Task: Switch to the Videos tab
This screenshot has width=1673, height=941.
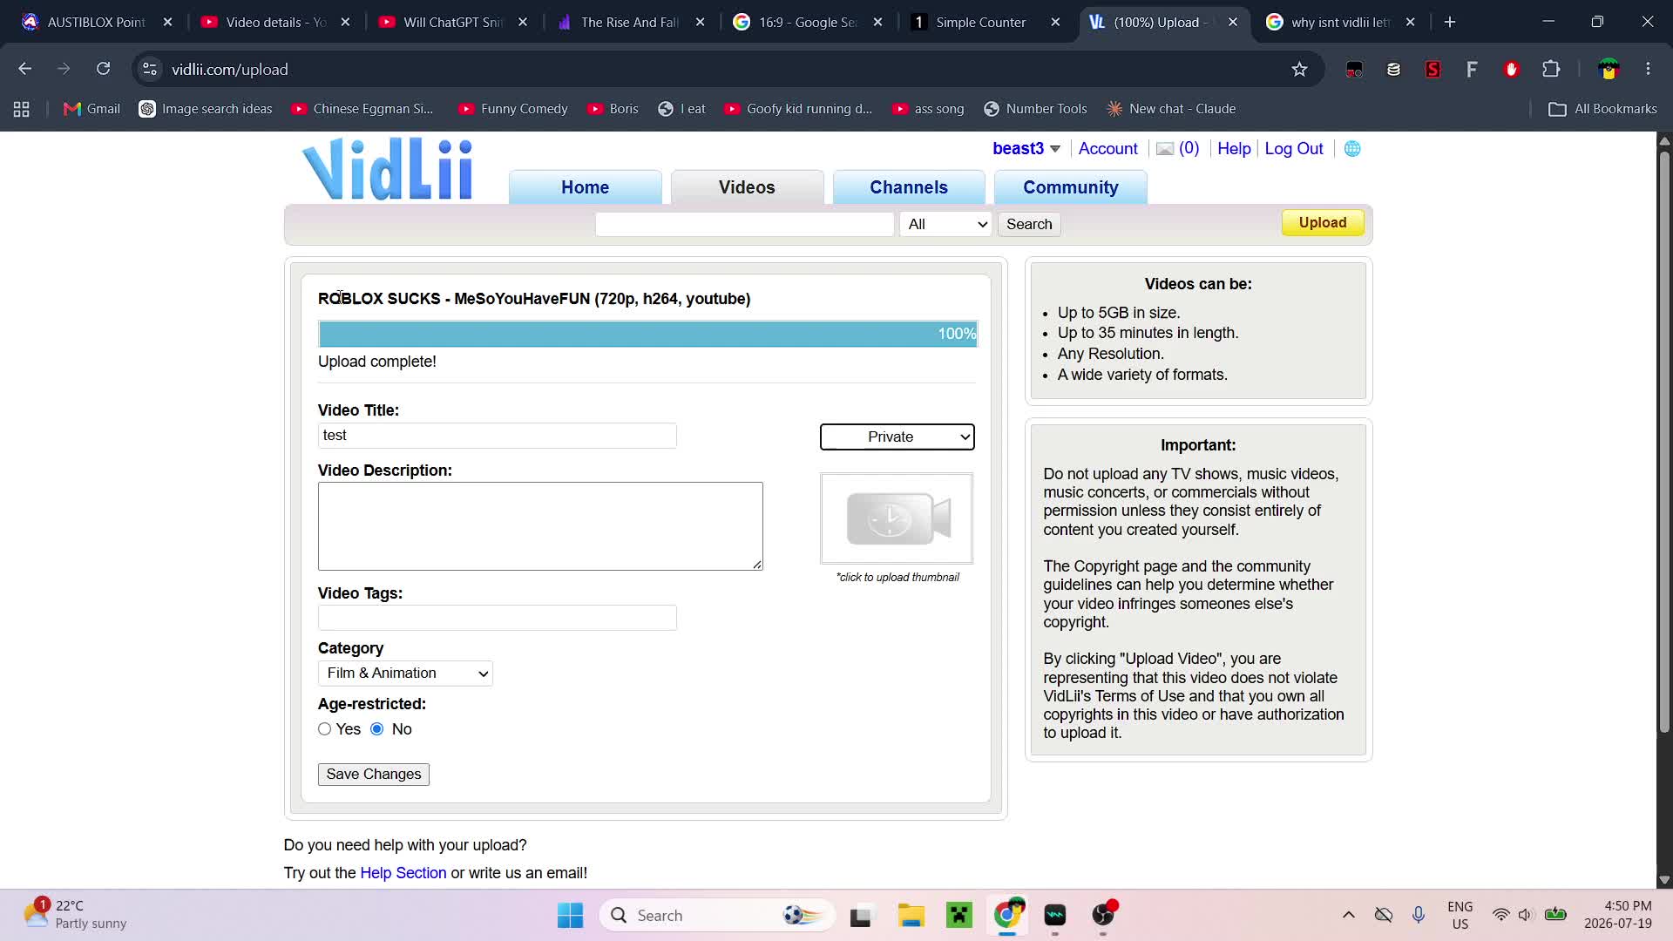Action: tap(747, 187)
